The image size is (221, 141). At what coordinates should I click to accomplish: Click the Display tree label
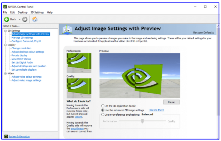pyautogui.click(x=12, y=45)
